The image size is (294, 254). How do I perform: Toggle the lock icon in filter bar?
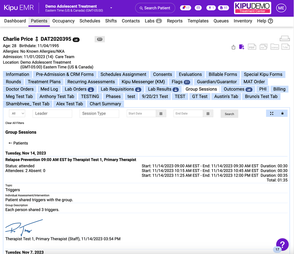(283, 113)
